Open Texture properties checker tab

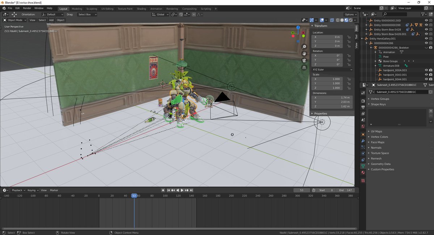click(x=363, y=180)
